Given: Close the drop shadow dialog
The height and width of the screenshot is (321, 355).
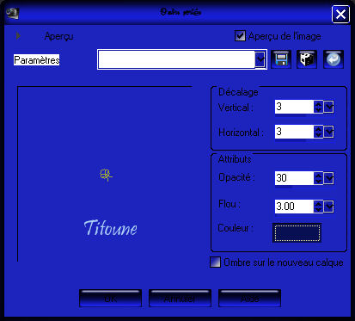Looking at the screenshot, I should click(340, 14).
